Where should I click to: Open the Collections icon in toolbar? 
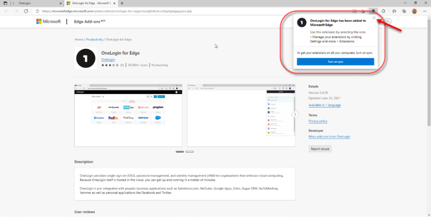pos(404,11)
